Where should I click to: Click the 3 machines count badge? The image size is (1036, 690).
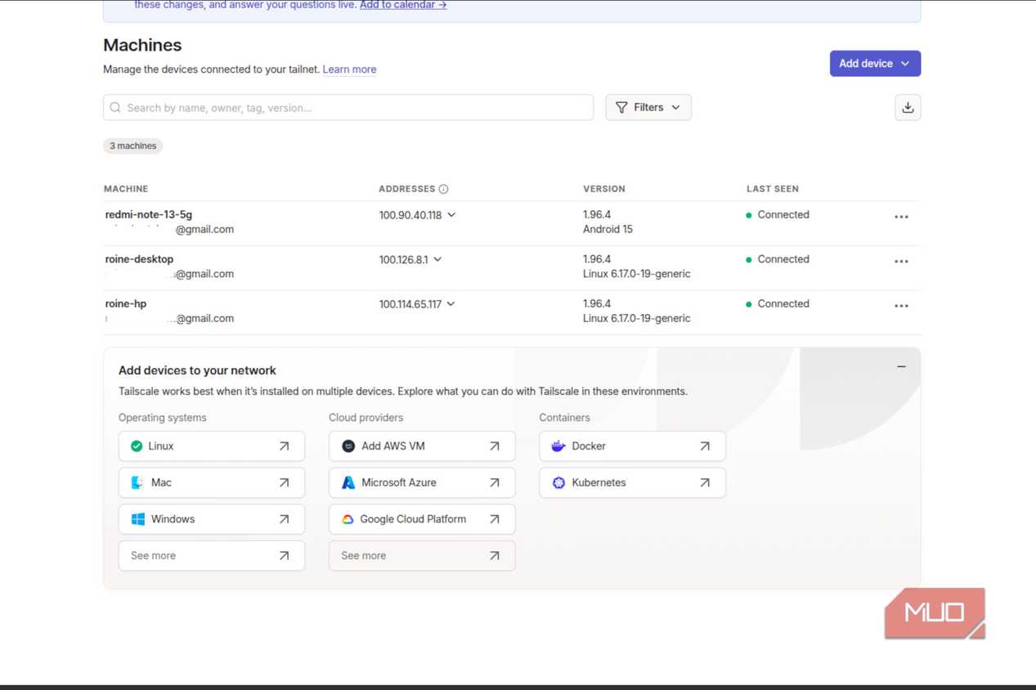[132, 146]
